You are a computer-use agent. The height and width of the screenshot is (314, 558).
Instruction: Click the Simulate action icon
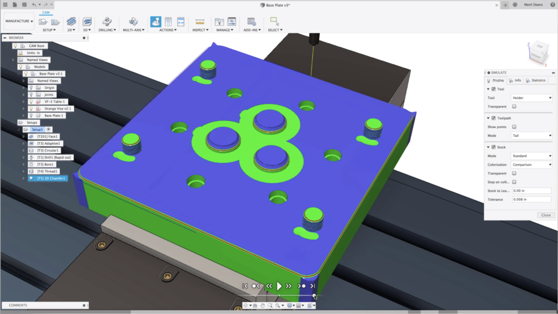155,21
